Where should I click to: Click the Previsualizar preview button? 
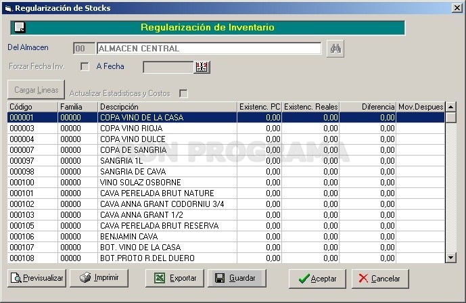click(37, 278)
